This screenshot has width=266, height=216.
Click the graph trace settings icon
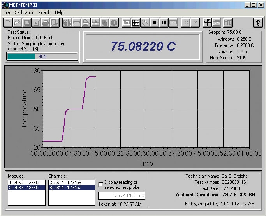pyautogui.click(x=217, y=22)
